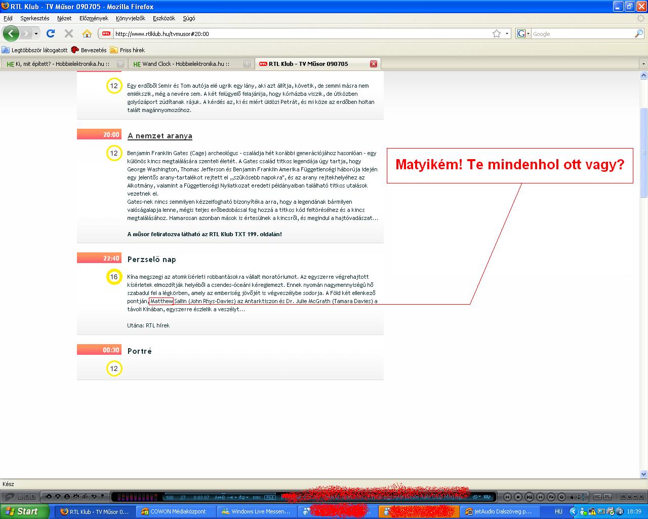
Task: Skip to next track in jetAudio
Action: [540, 497]
